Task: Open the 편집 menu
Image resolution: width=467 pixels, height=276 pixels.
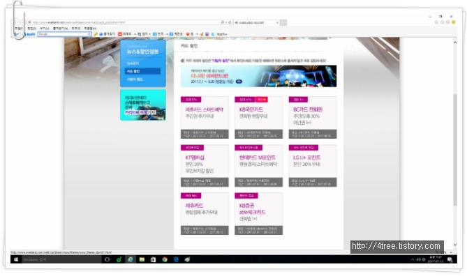Action: tap(31, 29)
